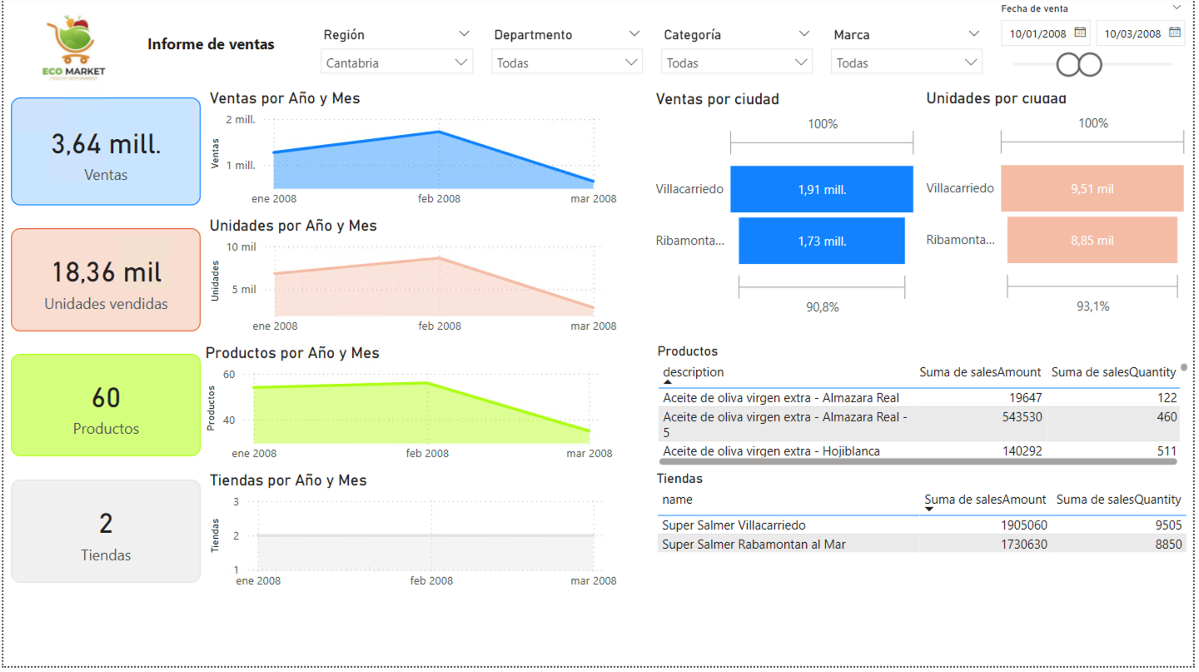The image size is (1199, 672).
Task: Collapse the Región slicer header chevron
Action: coord(464,34)
